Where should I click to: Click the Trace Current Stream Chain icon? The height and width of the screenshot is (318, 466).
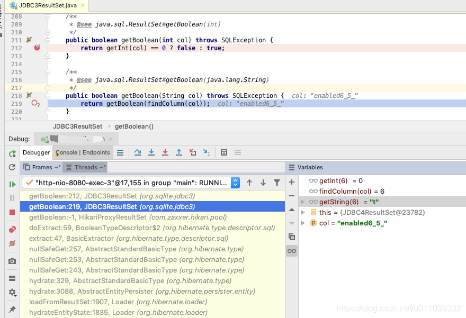[x=237, y=152]
